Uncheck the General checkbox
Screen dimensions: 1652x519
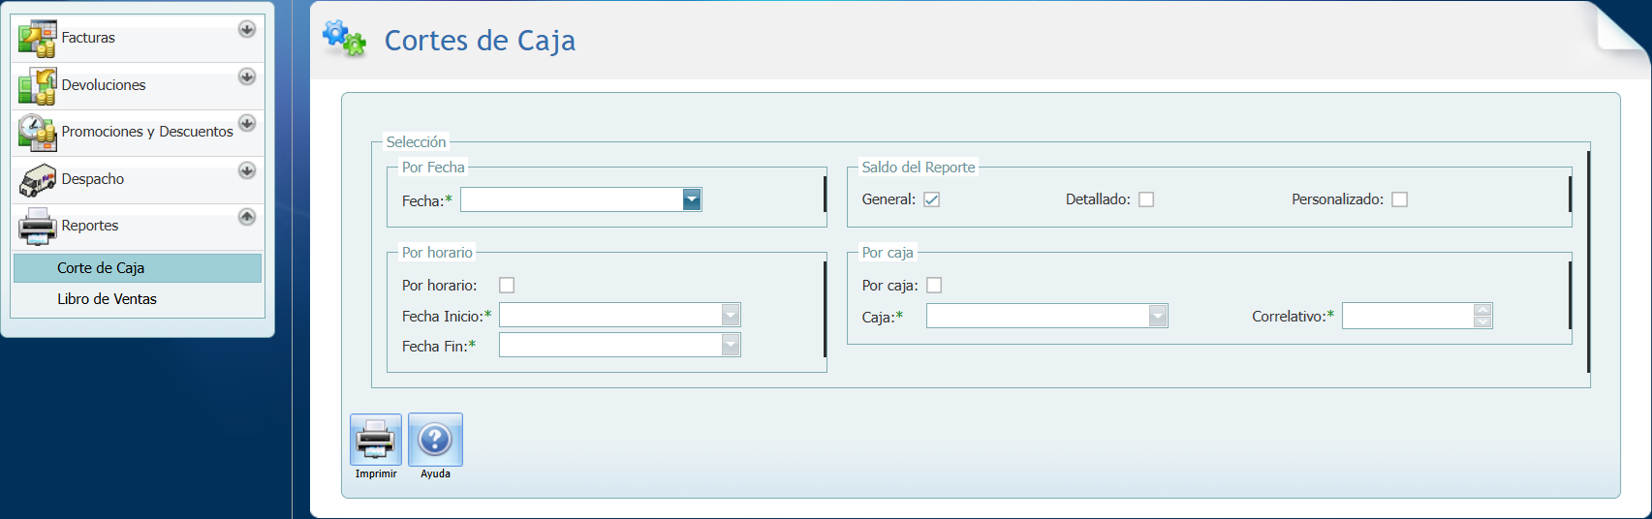tap(931, 199)
